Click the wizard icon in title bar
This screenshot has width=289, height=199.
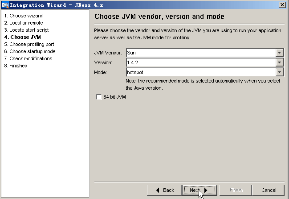click(5, 5)
